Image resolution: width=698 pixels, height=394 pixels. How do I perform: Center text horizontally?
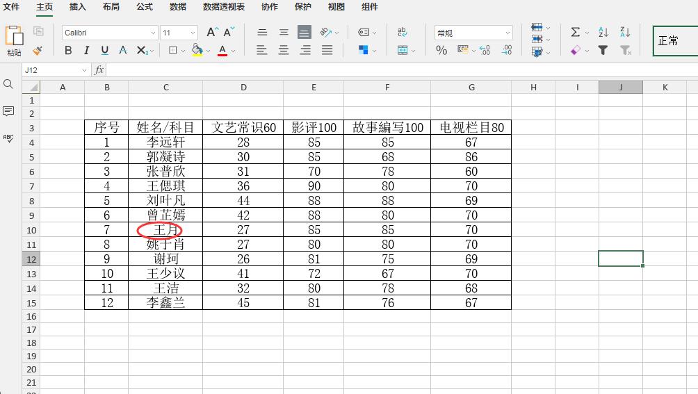283,50
